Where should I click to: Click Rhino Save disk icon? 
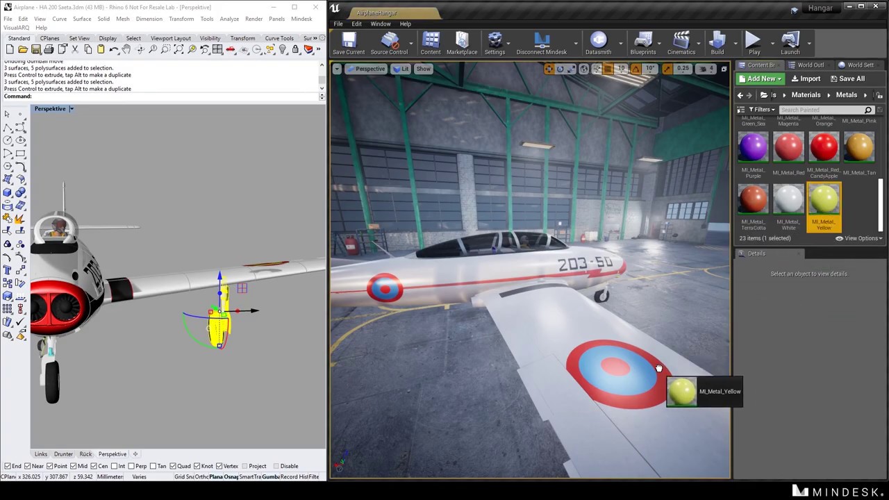35,49
